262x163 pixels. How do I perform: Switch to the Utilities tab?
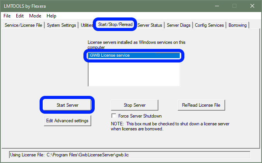(x=87, y=25)
